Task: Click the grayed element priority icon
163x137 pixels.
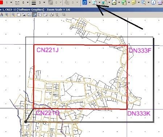Action: (67, 3)
